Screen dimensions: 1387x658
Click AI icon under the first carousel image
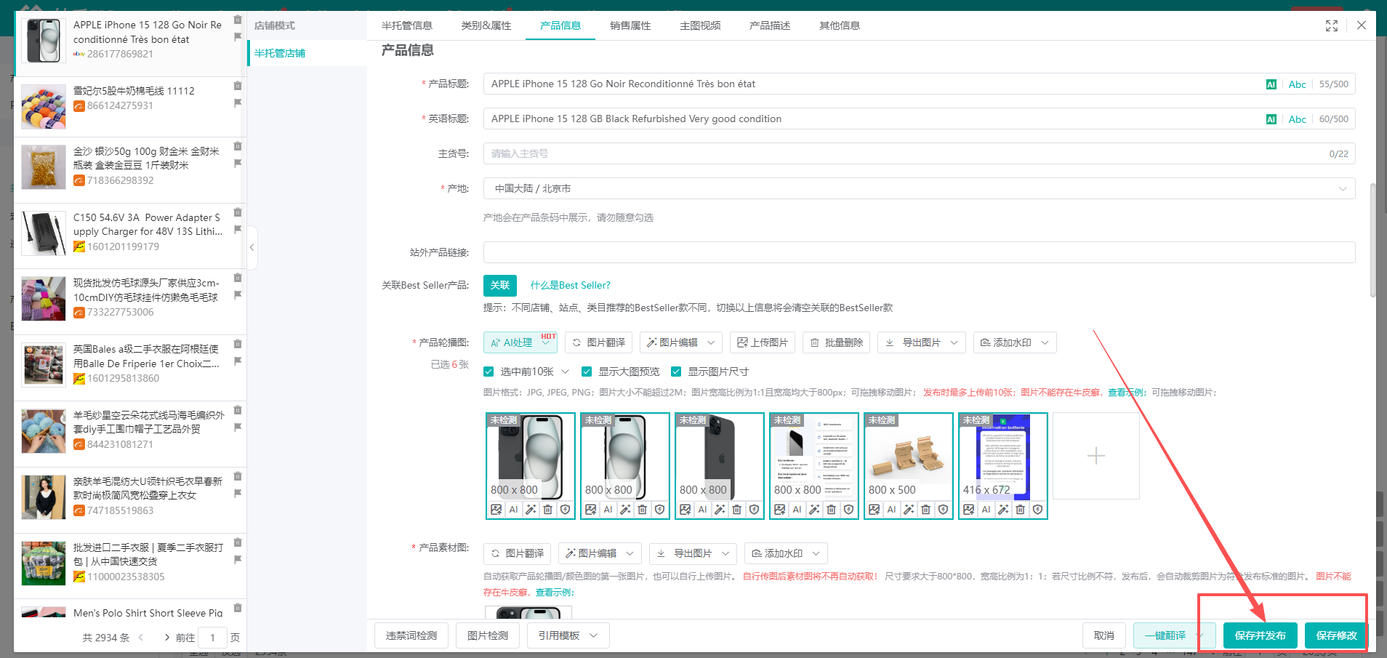[514, 510]
